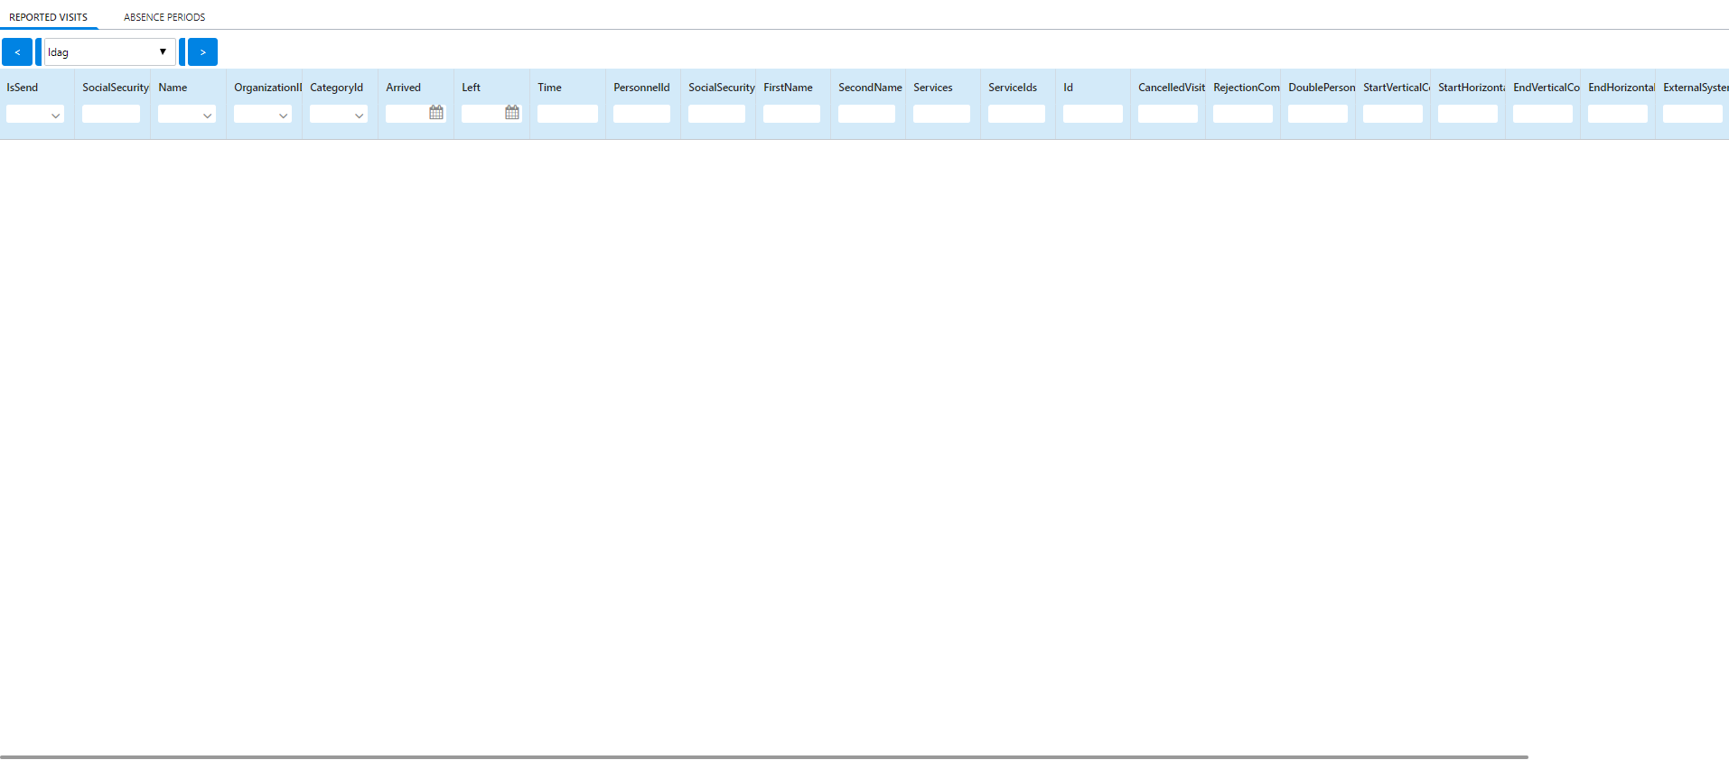Focus the PersonnelId filter field
Image resolution: width=1729 pixels, height=760 pixels.
641,114
